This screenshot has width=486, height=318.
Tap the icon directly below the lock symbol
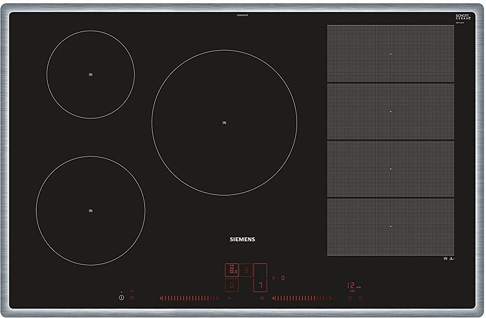pyautogui.click(x=132, y=298)
